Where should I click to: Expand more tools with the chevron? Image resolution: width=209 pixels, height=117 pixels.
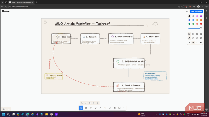(x=124, y=108)
